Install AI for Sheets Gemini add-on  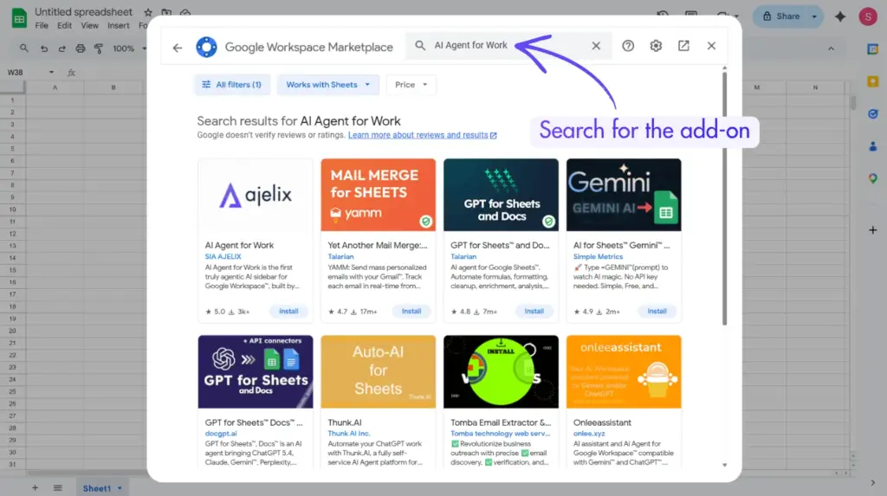657,312
